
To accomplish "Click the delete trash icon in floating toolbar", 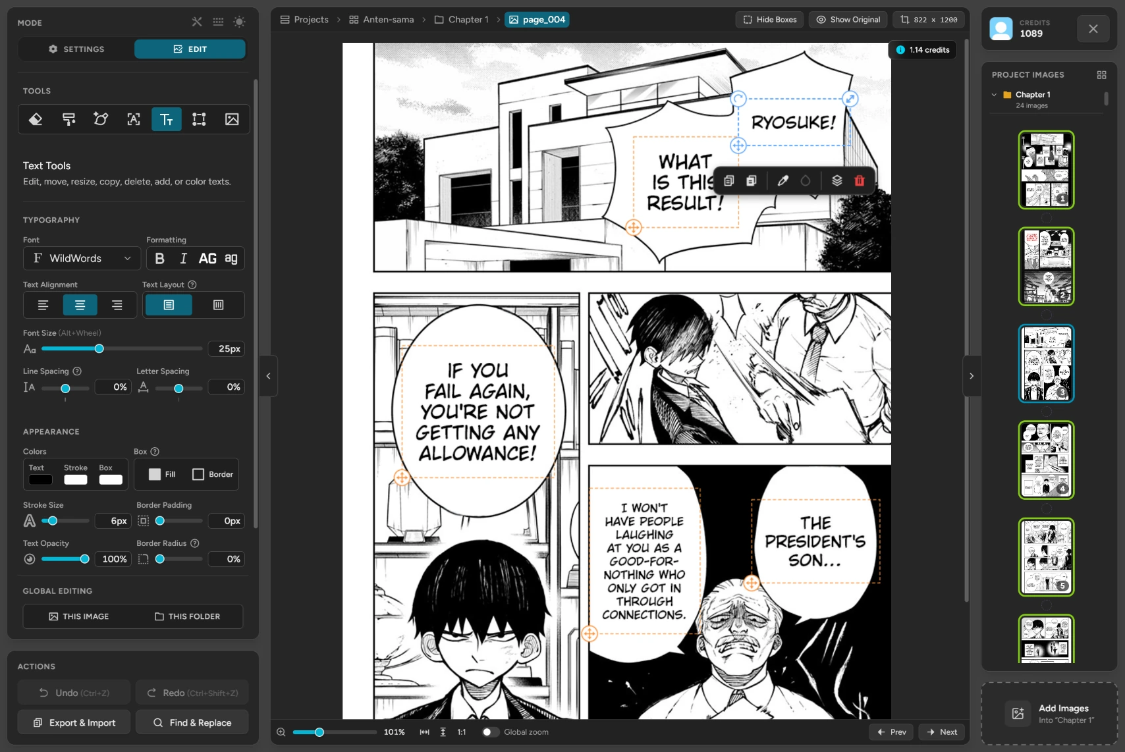I will coord(860,180).
